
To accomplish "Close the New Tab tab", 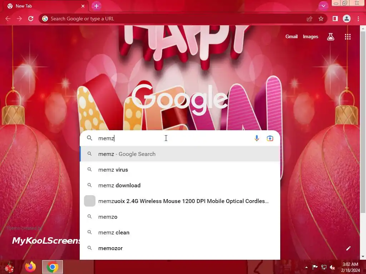I will 83,6.
